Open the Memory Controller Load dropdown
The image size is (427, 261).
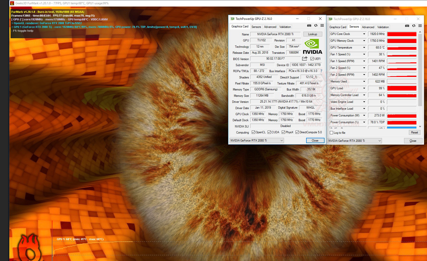click(364, 95)
